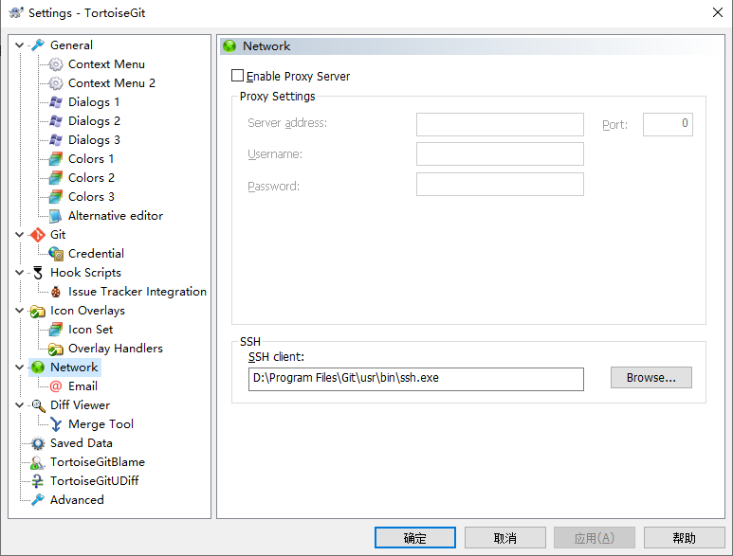This screenshot has height=556, width=733.
Task: Go to the Email settings page
Action: [x=83, y=386]
